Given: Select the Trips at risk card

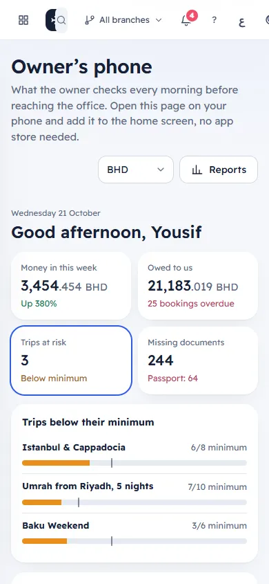Looking at the screenshot, I should point(71,361).
